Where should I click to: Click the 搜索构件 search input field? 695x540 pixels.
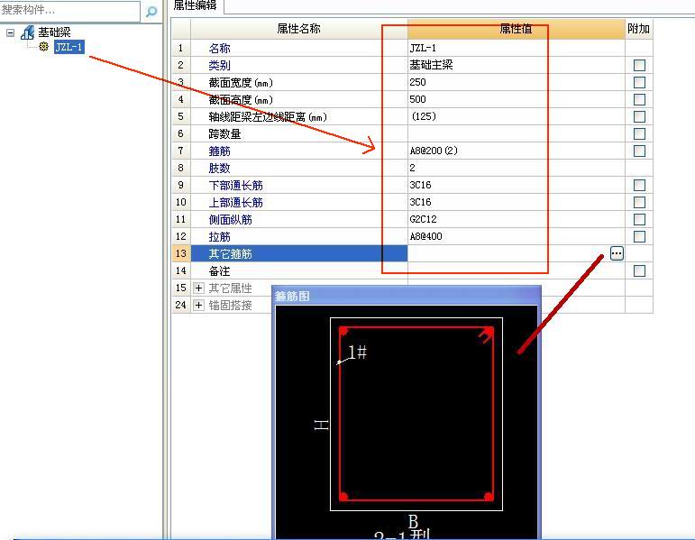click(69, 10)
